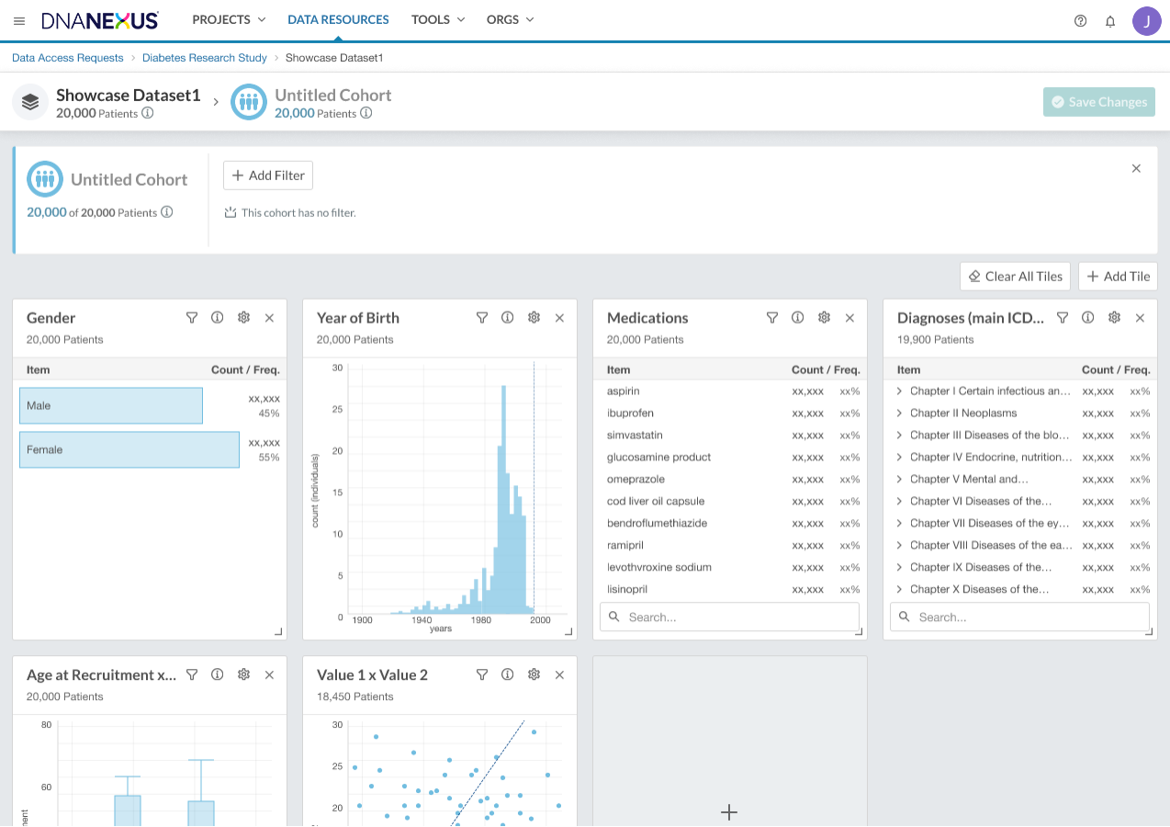Show info for Value 1 x Value 2 tile

[x=508, y=674]
